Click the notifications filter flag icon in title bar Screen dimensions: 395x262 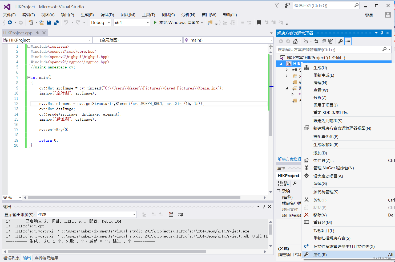(x=277, y=5)
